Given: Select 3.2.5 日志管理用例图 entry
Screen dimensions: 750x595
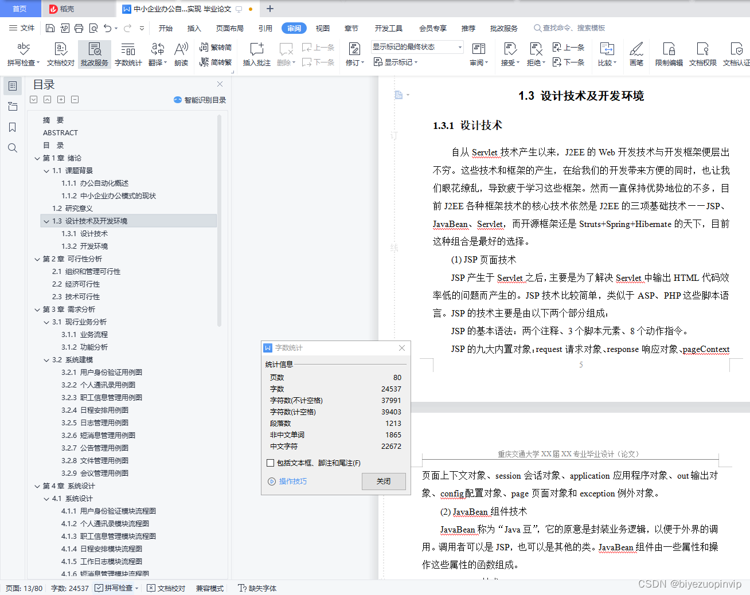Looking at the screenshot, I should pos(95,423).
